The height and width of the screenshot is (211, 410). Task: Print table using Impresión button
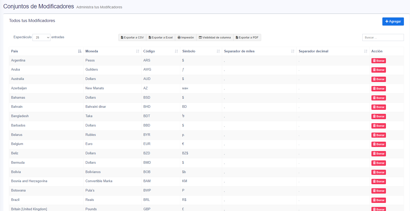click(x=186, y=37)
